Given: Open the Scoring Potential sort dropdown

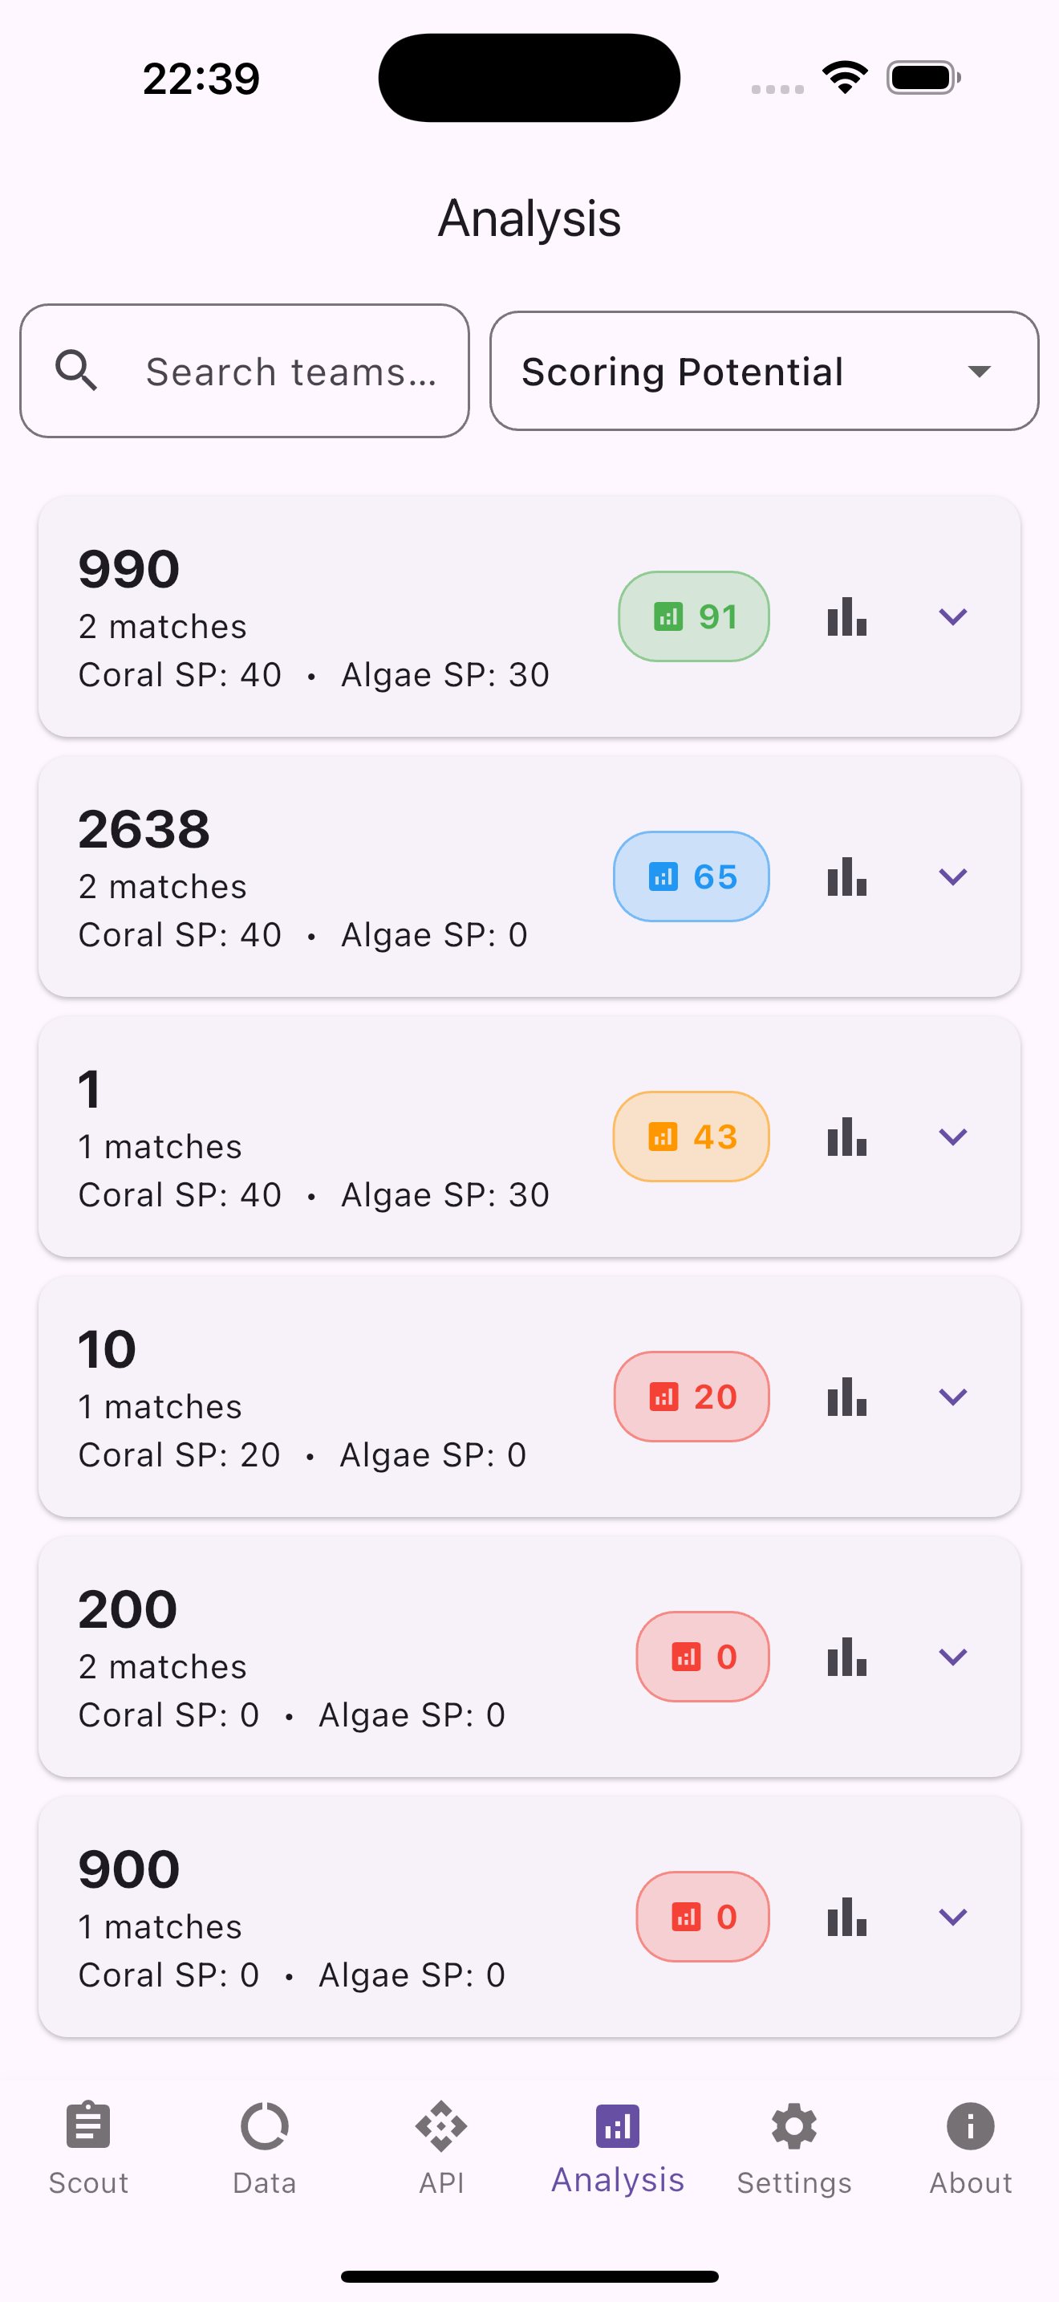Looking at the screenshot, I should [x=765, y=371].
